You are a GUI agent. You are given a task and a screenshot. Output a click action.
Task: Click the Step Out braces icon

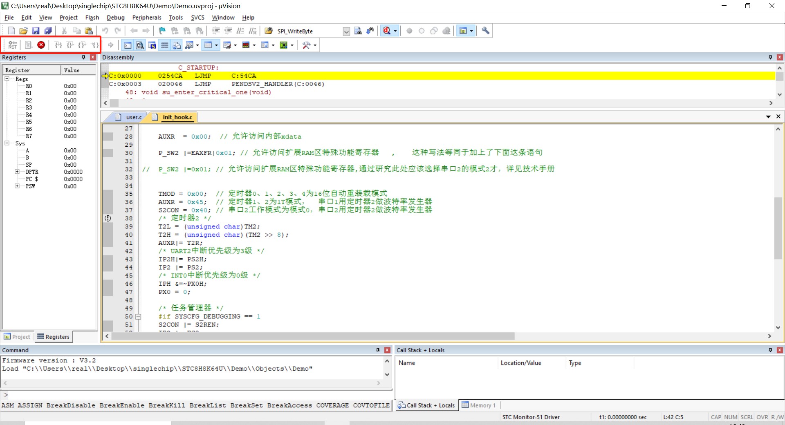[x=82, y=45]
